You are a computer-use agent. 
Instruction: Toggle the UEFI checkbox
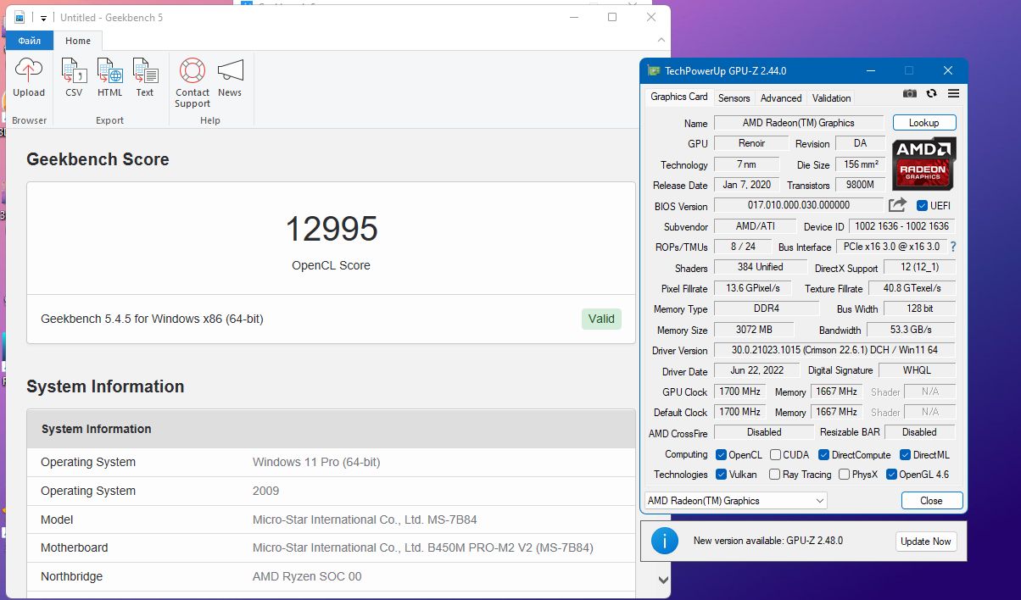(923, 205)
